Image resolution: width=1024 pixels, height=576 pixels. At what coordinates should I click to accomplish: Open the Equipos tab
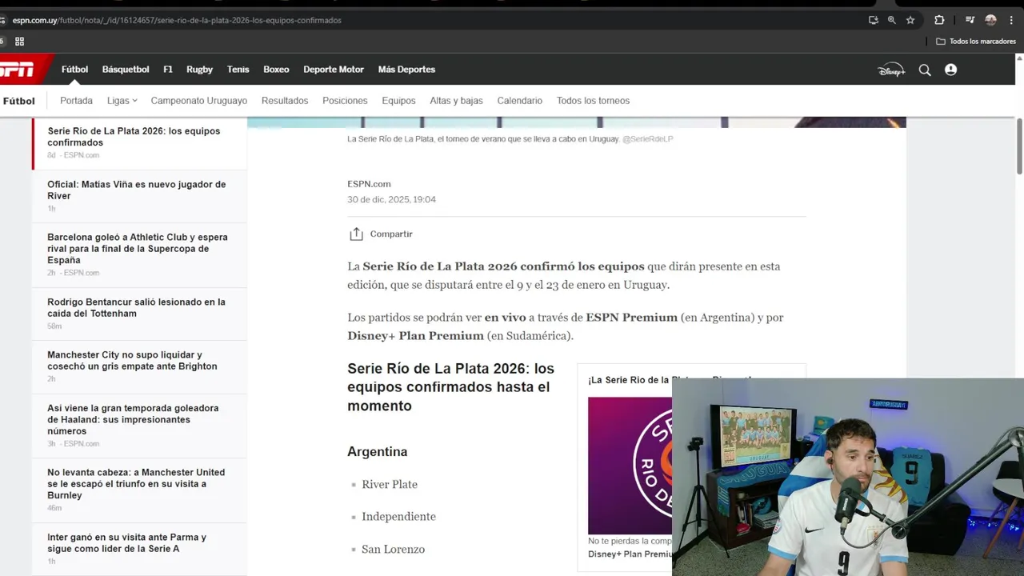398,101
